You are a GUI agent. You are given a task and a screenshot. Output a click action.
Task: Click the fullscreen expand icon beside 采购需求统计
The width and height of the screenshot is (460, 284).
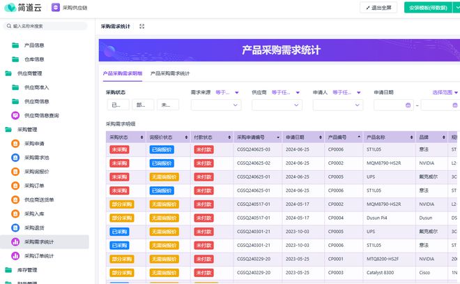141,26
